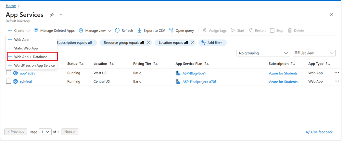Image resolution: width=342 pixels, height=141 pixels.
Task: Click the cybfinal web app icon
Action: point(15,82)
